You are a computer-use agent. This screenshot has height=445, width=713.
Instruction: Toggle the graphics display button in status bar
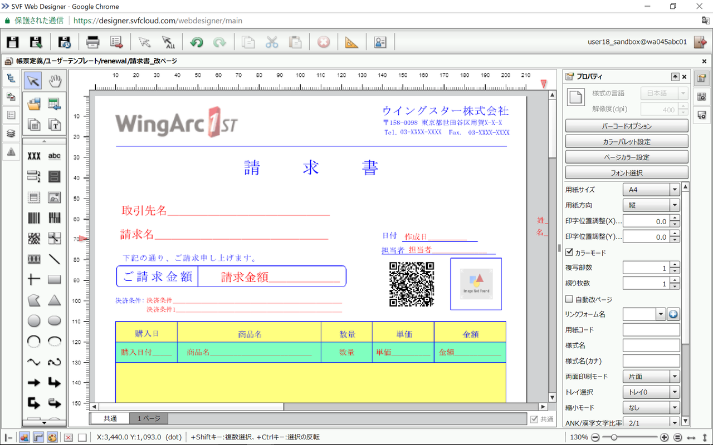[24, 437]
